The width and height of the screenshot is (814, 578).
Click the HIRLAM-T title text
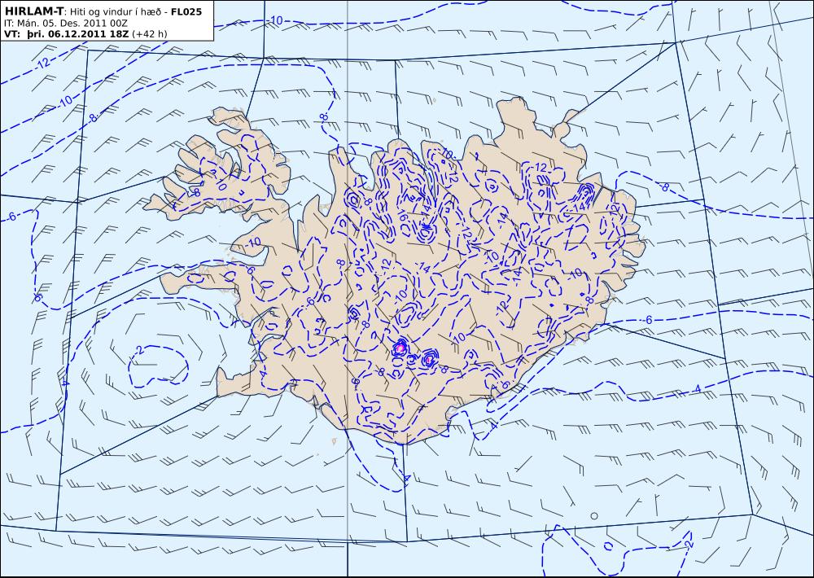tap(33, 11)
